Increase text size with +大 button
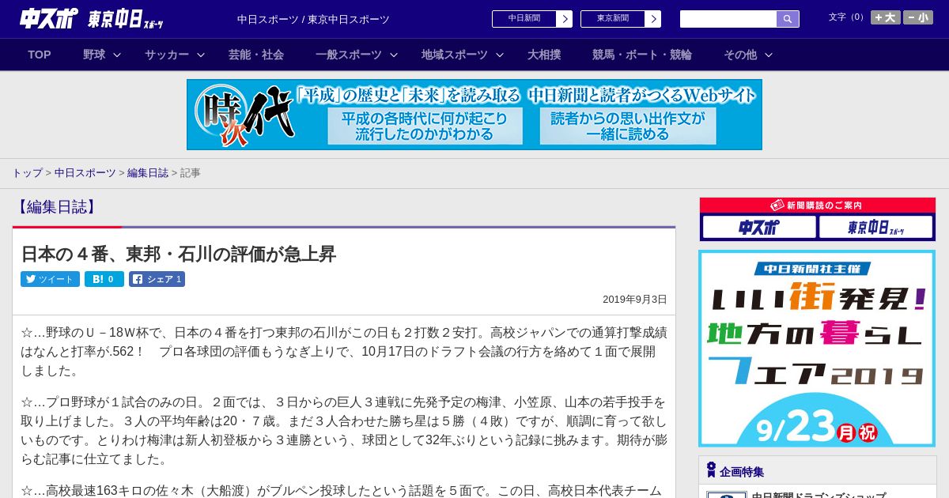The height and width of the screenshot is (498, 949). pyautogui.click(x=886, y=17)
